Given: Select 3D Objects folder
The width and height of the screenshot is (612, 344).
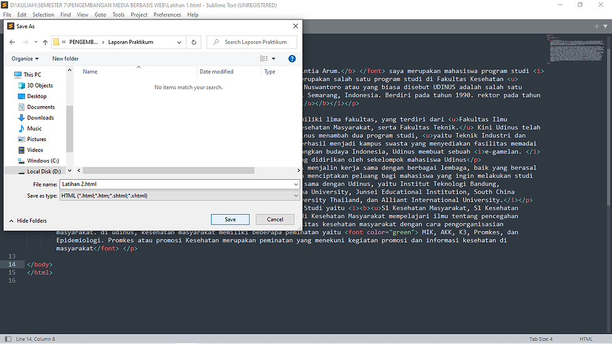Looking at the screenshot, I should coord(35,86).
